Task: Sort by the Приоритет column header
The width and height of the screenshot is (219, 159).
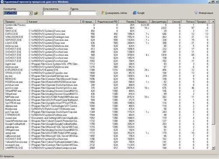Action: pos(202,22)
